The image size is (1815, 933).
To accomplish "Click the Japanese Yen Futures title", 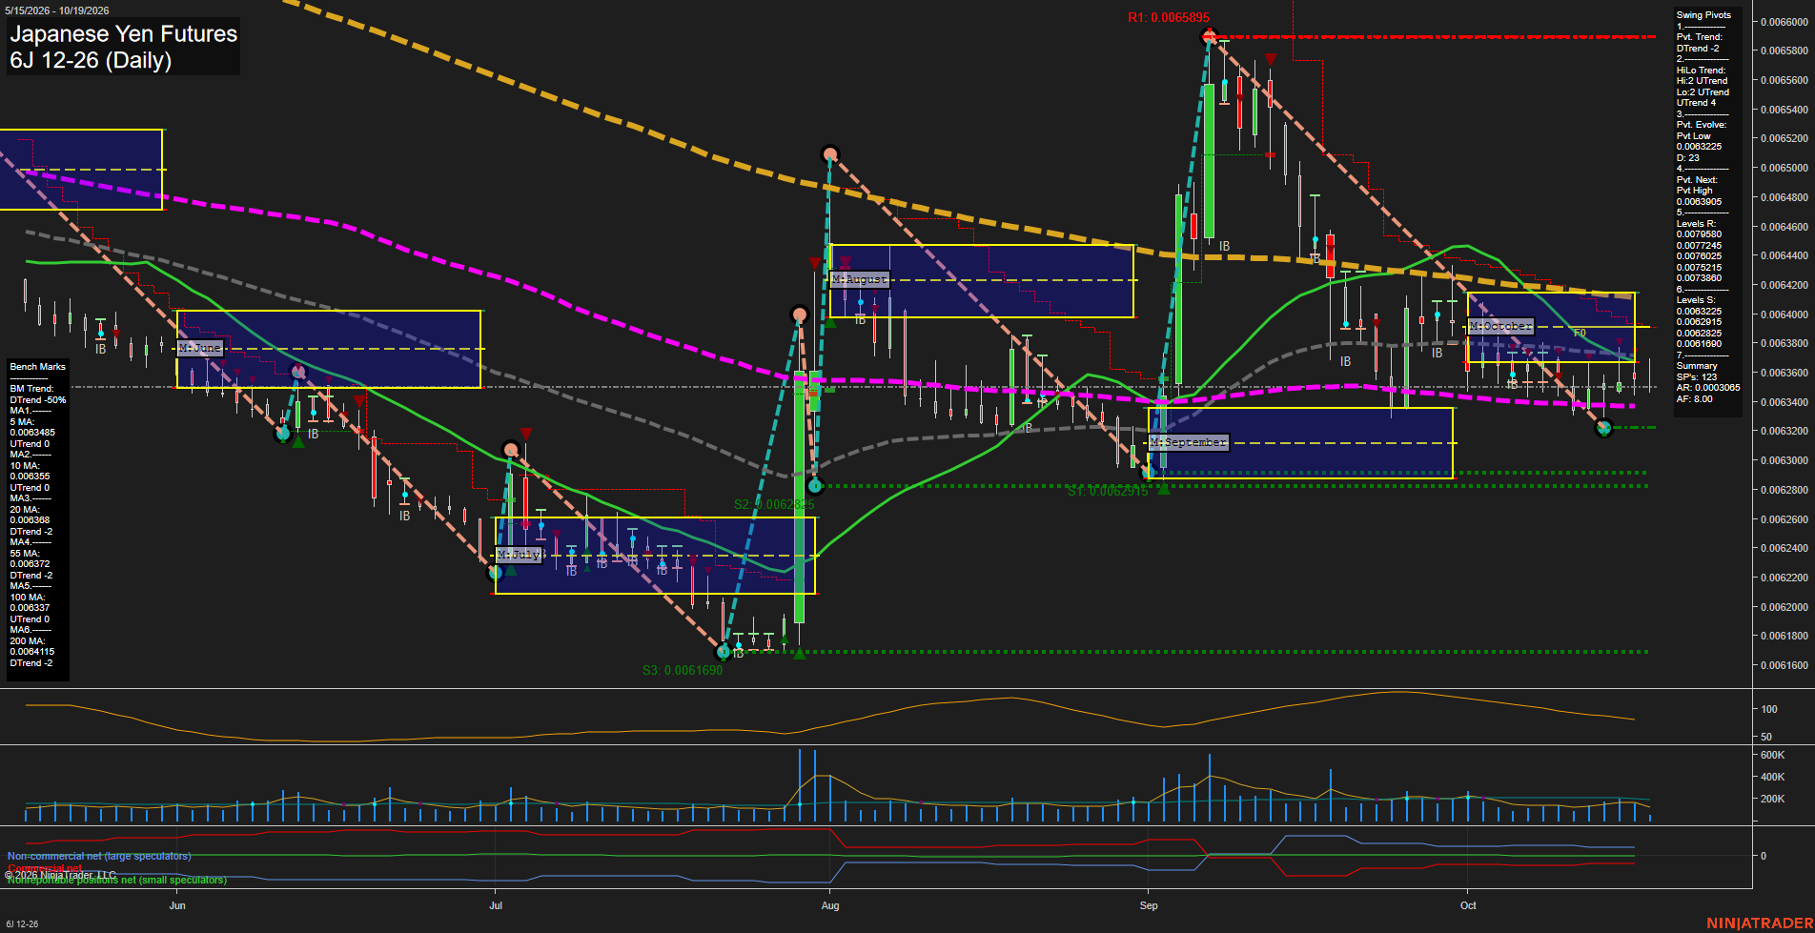I will click(x=124, y=33).
